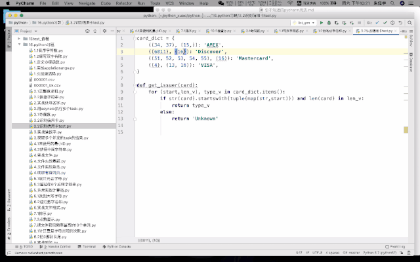Click the inspection status indicator above the error stripe
Image resolution: width=420 pixels, height=262 pixels.
pyautogui.click(x=406, y=37)
